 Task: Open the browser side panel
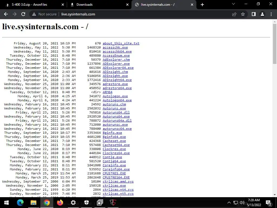pos(254,14)
